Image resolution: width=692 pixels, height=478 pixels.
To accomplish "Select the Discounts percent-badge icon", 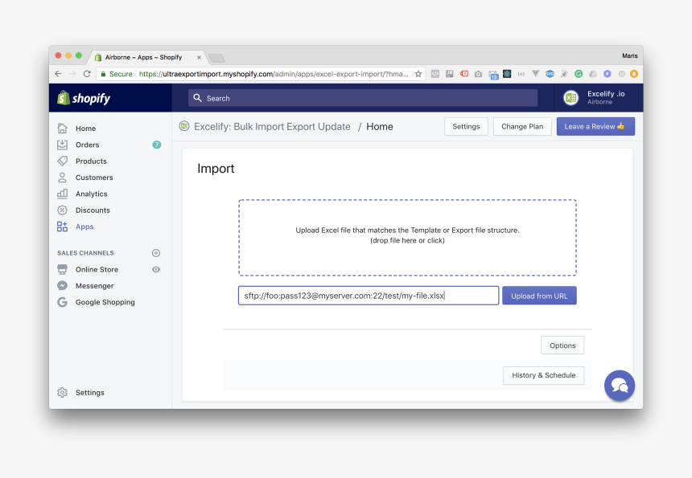I will click(x=62, y=210).
